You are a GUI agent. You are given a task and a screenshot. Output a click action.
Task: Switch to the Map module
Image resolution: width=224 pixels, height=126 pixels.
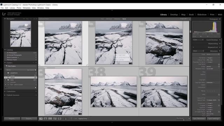pos(183,15)
